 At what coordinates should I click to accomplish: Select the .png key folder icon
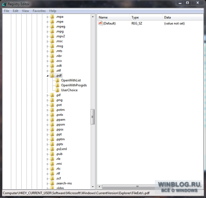tap(52, 100)
